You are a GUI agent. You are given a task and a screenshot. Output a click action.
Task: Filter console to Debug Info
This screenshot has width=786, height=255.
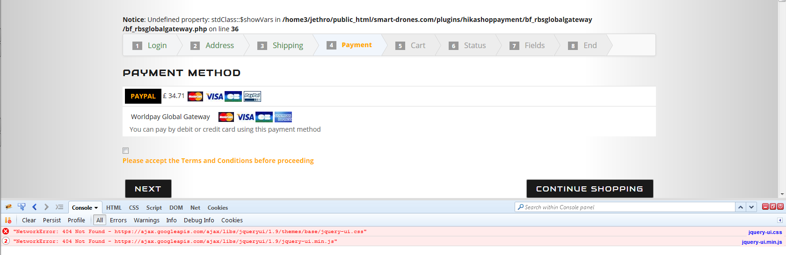click(x=199, y=220)
